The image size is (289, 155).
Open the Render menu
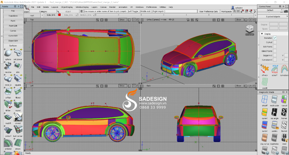(x=112, y=7)
